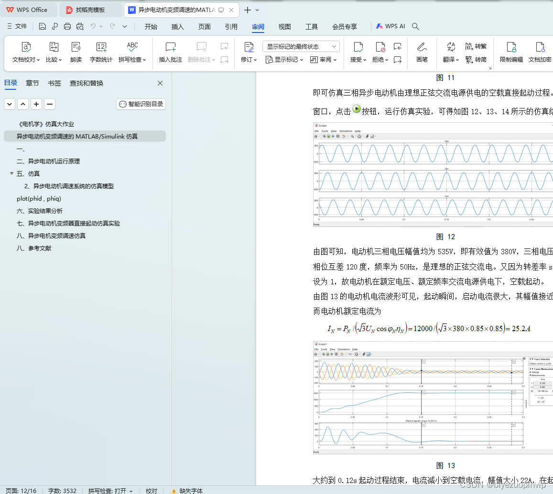Click the 图 13 scope figure image

(x=433, y=397)
